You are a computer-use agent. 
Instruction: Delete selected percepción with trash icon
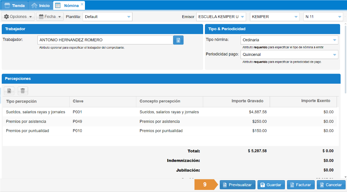click(23, 91)
